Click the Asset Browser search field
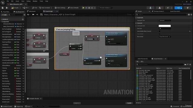Screen dimensions: 193x108 click(160, 64)
